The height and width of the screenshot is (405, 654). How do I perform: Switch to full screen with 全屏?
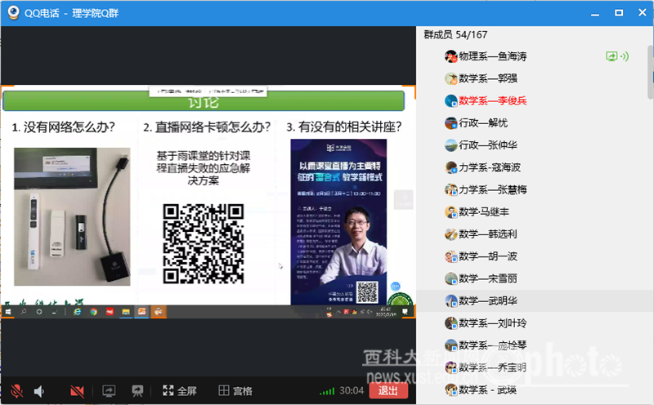[180, 391]
